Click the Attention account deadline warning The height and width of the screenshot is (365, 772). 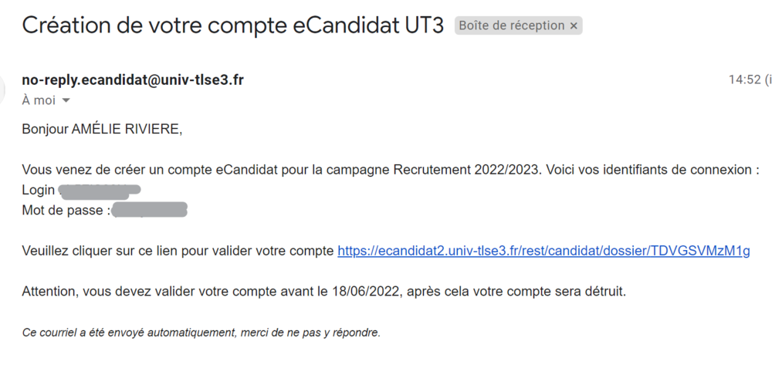324,292
